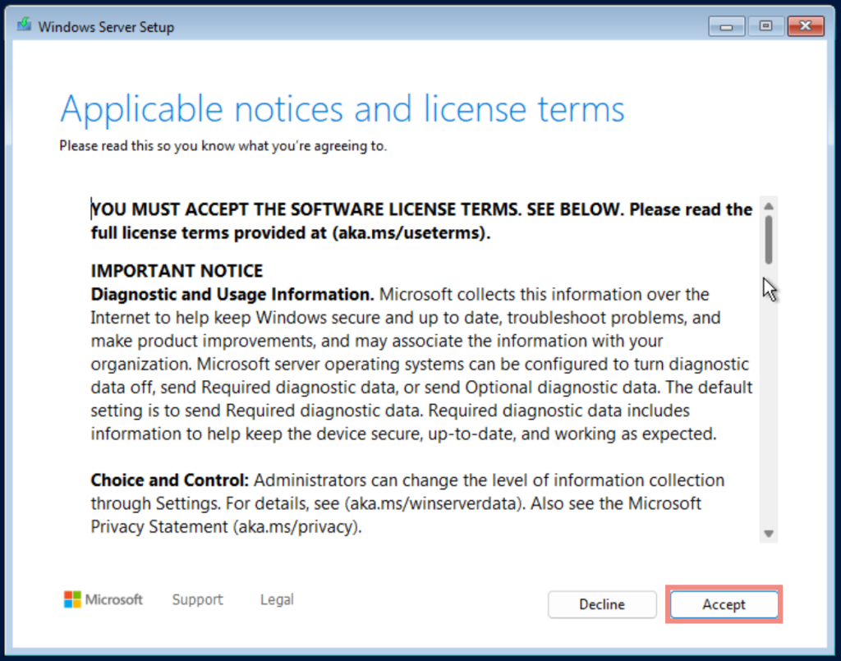Click the maximize button in the title bar

click(765, 25)
